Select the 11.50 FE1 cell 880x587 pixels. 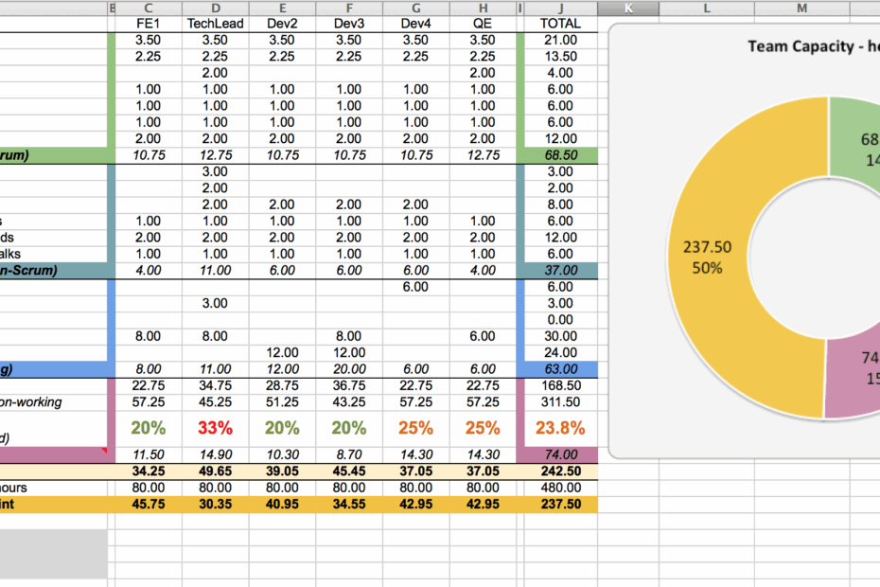pos(149,455)
